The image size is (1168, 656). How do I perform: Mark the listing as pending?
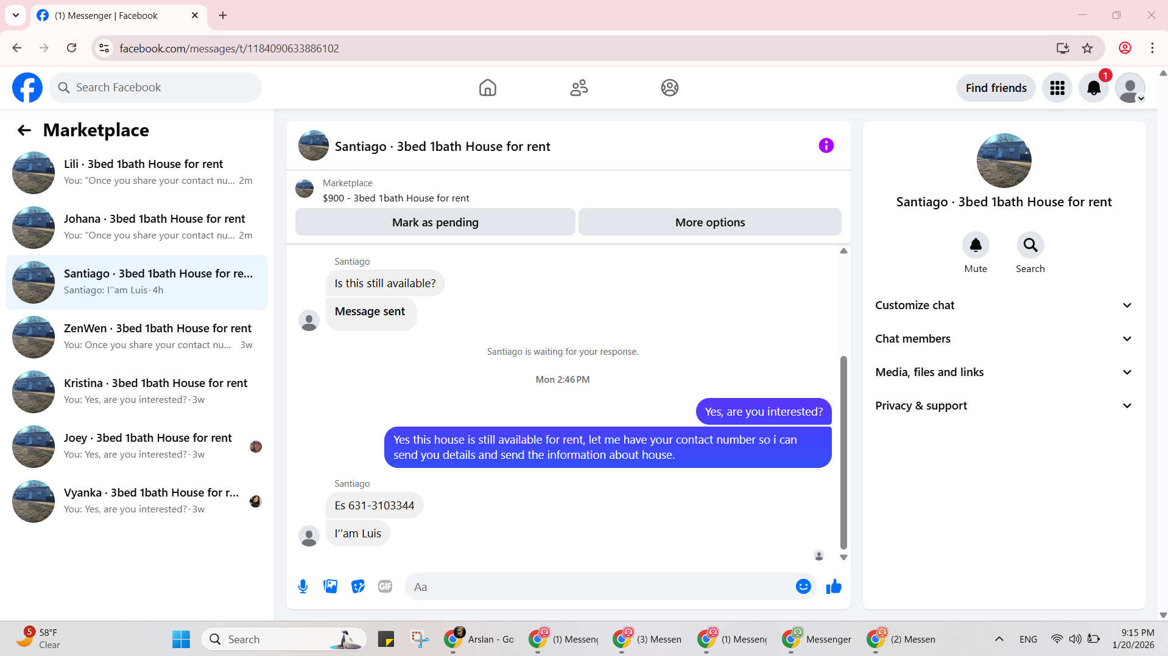pyautogui.click(x=435, y=222)
